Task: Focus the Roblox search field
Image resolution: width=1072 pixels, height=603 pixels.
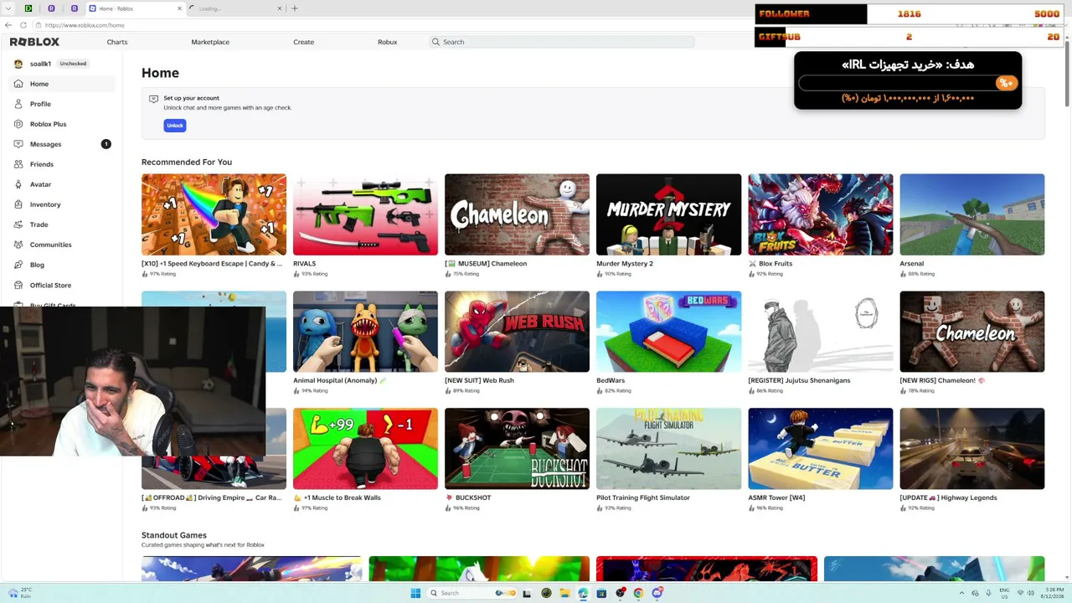Action: (x=561, y=42)
